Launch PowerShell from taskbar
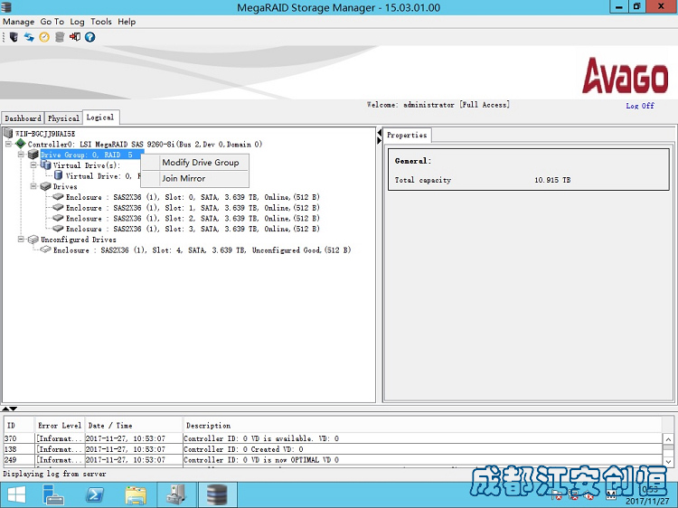678x508 pixels. (95, 494)
